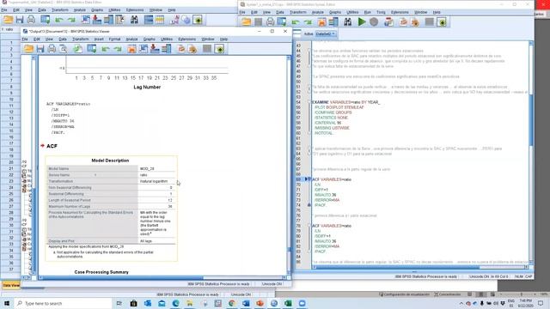Click Go to Variable icon in Viewer

tap(155, 49)
